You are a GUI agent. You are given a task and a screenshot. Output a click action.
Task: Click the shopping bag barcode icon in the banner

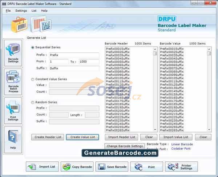(19, 24)
